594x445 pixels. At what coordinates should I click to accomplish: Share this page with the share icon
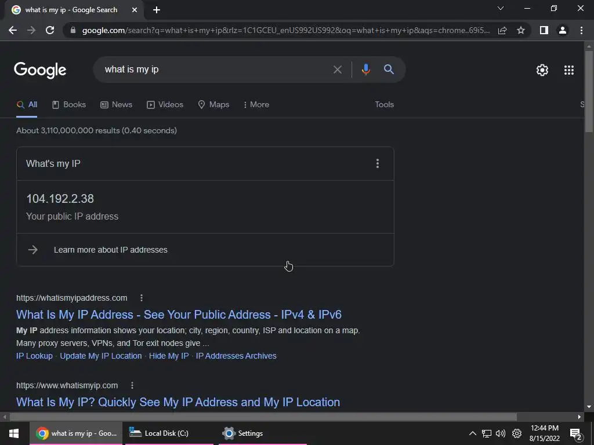pos(502,30)
